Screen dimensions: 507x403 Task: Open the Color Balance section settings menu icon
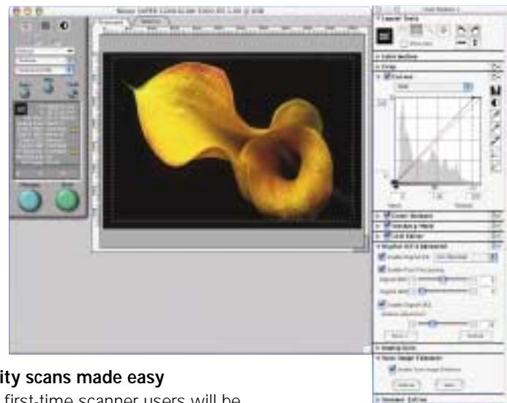[x=496, y=216]
